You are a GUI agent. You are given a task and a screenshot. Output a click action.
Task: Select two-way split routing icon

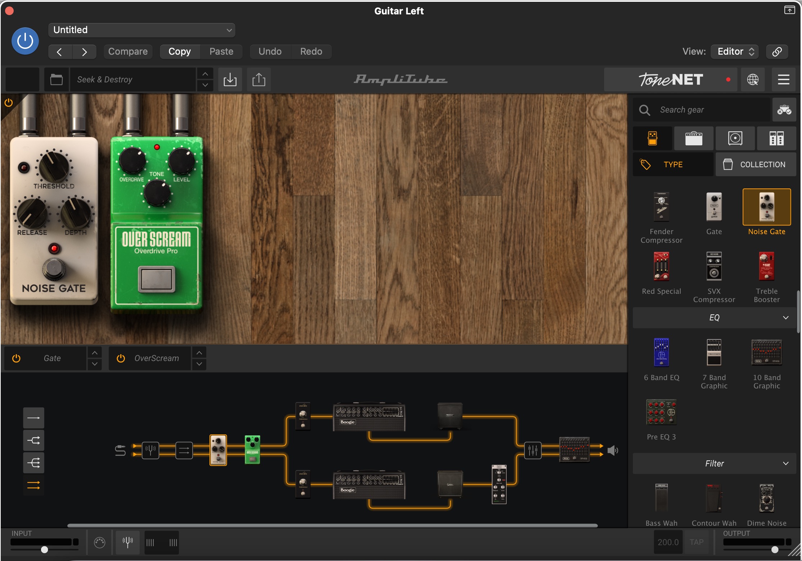click(x=33, y=440)
